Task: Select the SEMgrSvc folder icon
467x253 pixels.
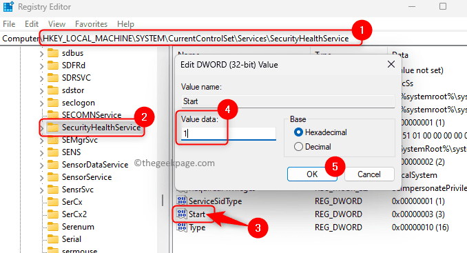Action: coord(53,140)
